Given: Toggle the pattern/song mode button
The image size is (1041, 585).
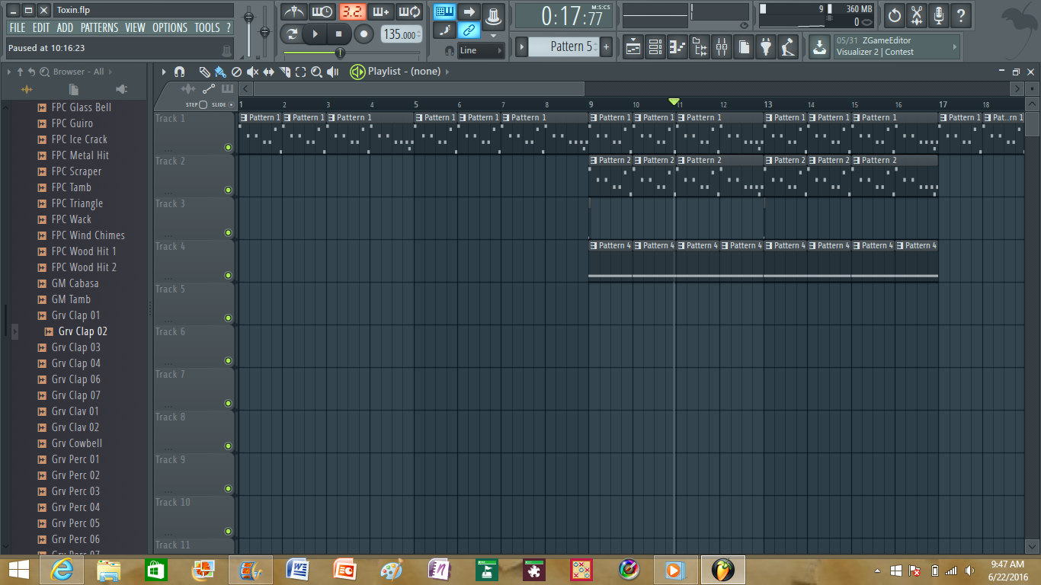Looking at the screenshot, I should [x=291, y=34].
